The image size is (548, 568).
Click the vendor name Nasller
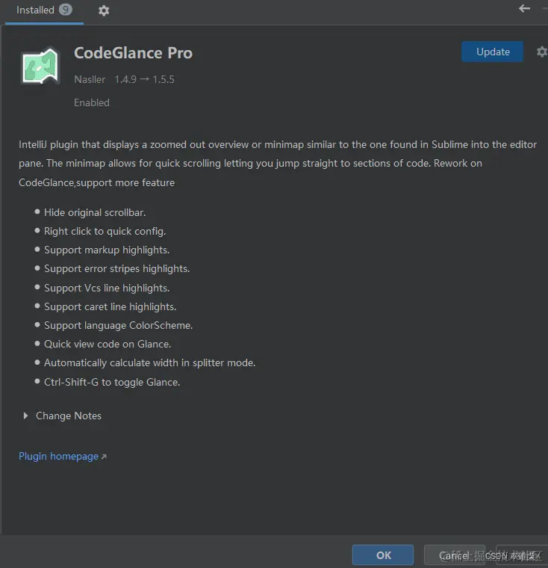coord(90,79)
